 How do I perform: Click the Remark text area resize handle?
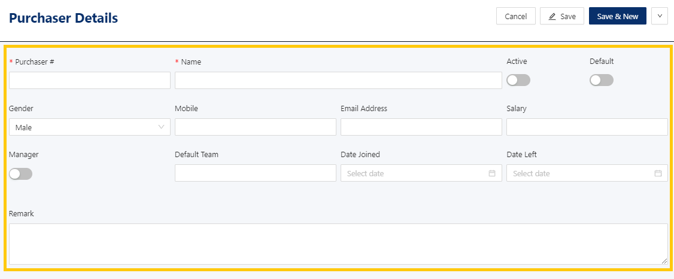[664, 261]
